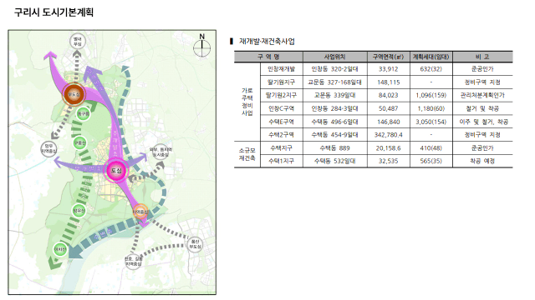Viewport: 535px width, 300px height.
Task: Click the 인창재개발 row name
Action: click(x=281, y=69)
